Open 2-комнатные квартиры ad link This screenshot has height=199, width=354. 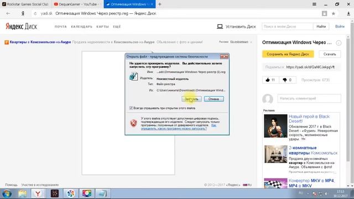313,150
